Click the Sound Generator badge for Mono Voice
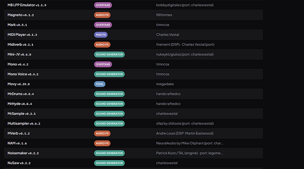Image resolution: width=304 pixels, height=169 pixels. pos(109,74)
